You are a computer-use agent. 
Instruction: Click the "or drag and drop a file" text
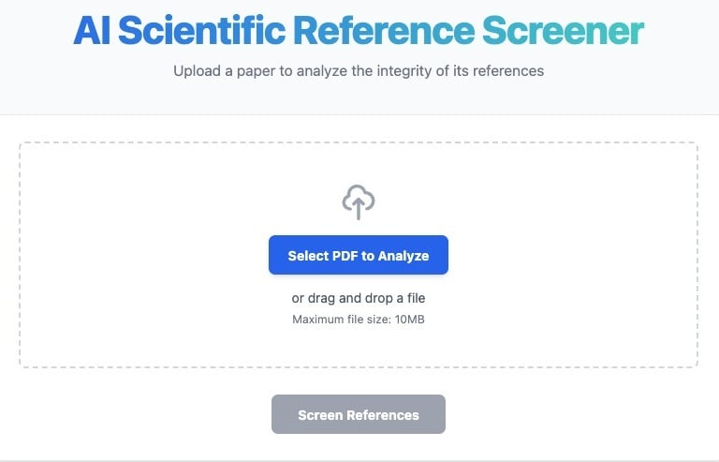[x=359, y=299]
